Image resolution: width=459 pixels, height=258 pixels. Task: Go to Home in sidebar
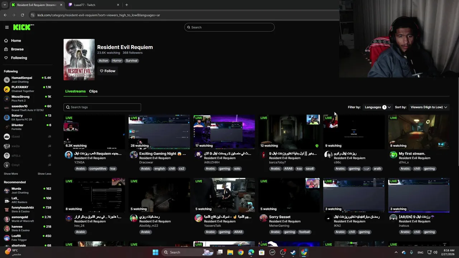(16, 40)
